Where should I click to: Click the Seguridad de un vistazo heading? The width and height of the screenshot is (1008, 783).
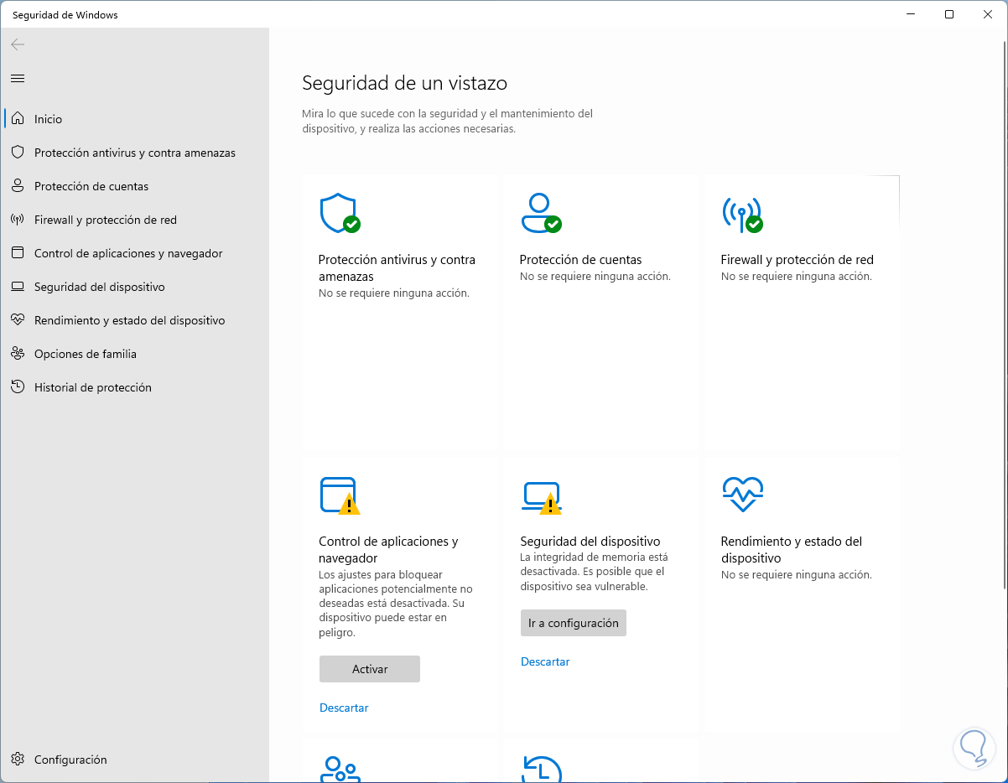click(x=404, y=83)
